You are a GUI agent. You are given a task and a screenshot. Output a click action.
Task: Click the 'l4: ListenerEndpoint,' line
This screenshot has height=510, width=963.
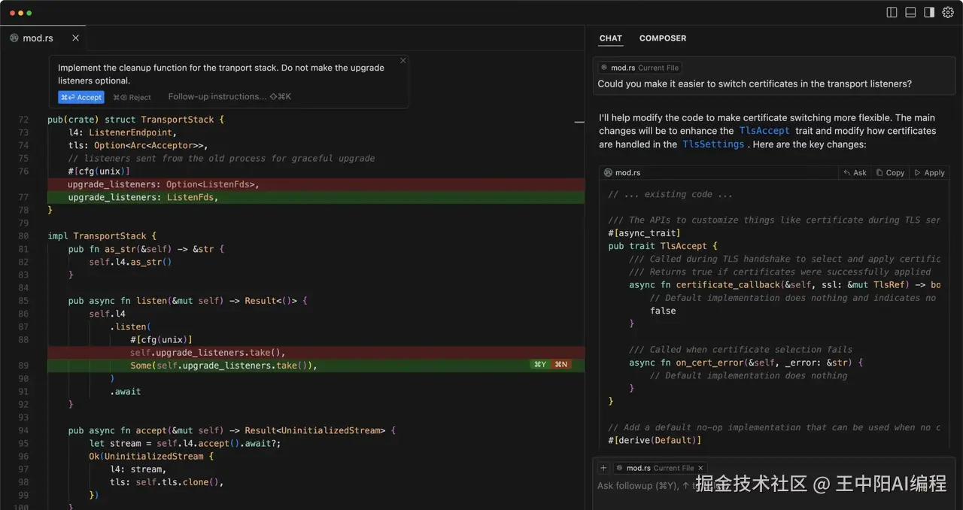click(x=122, y=132)
